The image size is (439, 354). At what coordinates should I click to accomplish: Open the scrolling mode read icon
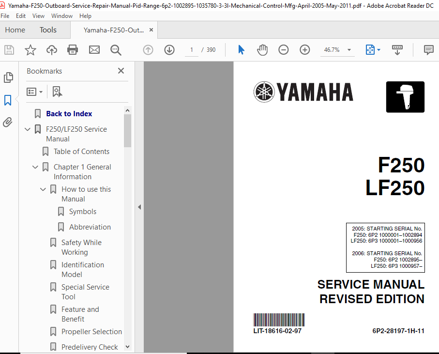(397, 50)
